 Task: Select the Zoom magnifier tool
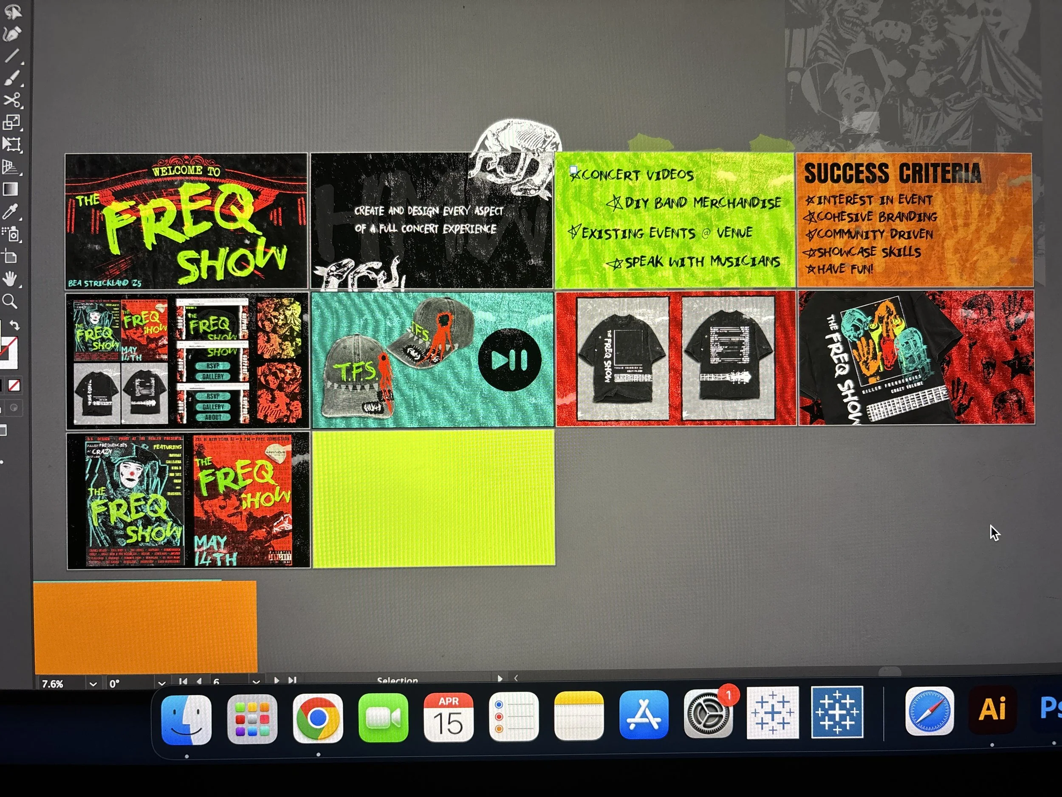tap(10, 301)
